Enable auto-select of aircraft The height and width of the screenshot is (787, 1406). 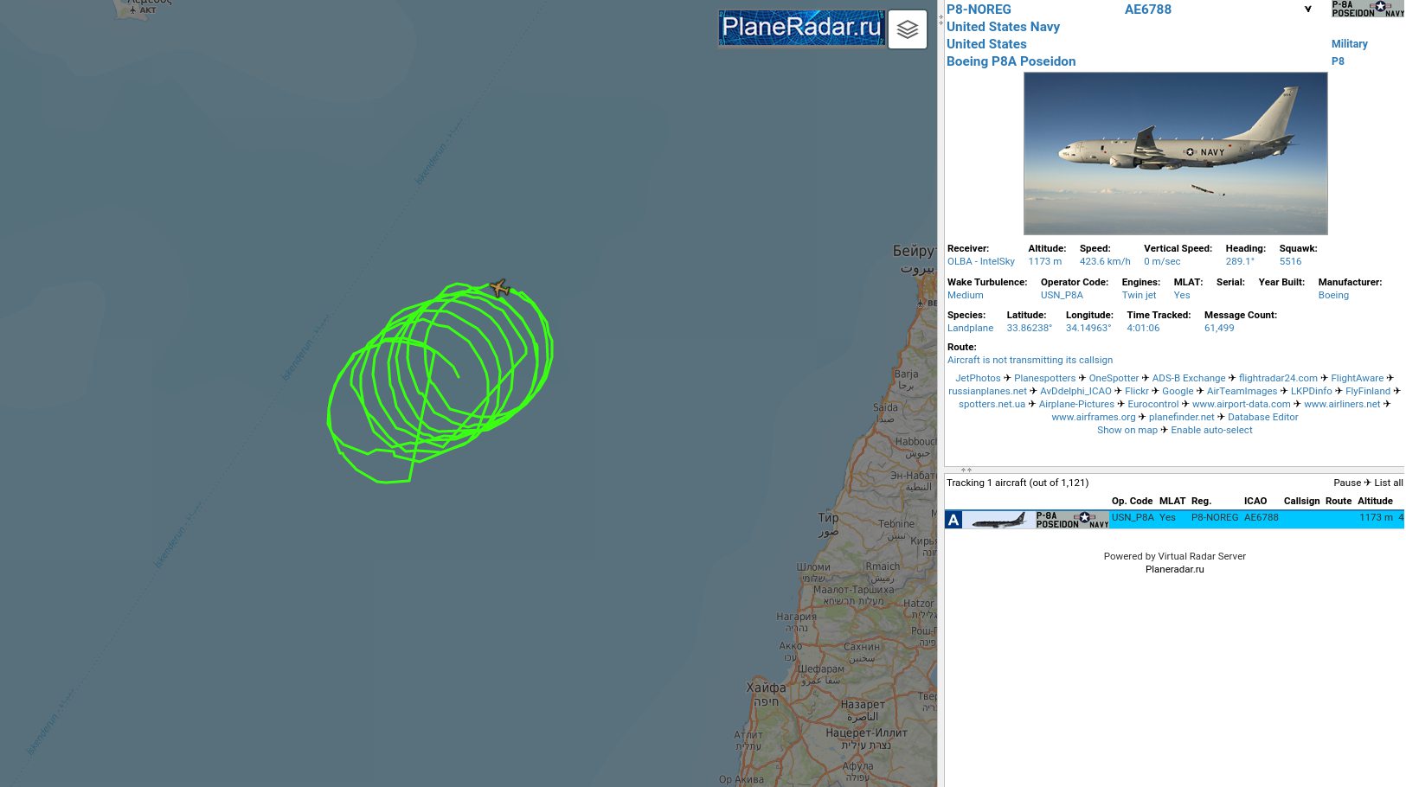(x=1211, y=430)
